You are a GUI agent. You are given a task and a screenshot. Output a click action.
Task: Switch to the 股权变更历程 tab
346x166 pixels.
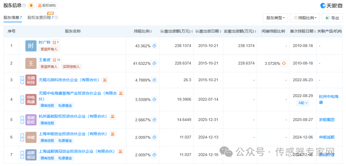click(40, 18)
